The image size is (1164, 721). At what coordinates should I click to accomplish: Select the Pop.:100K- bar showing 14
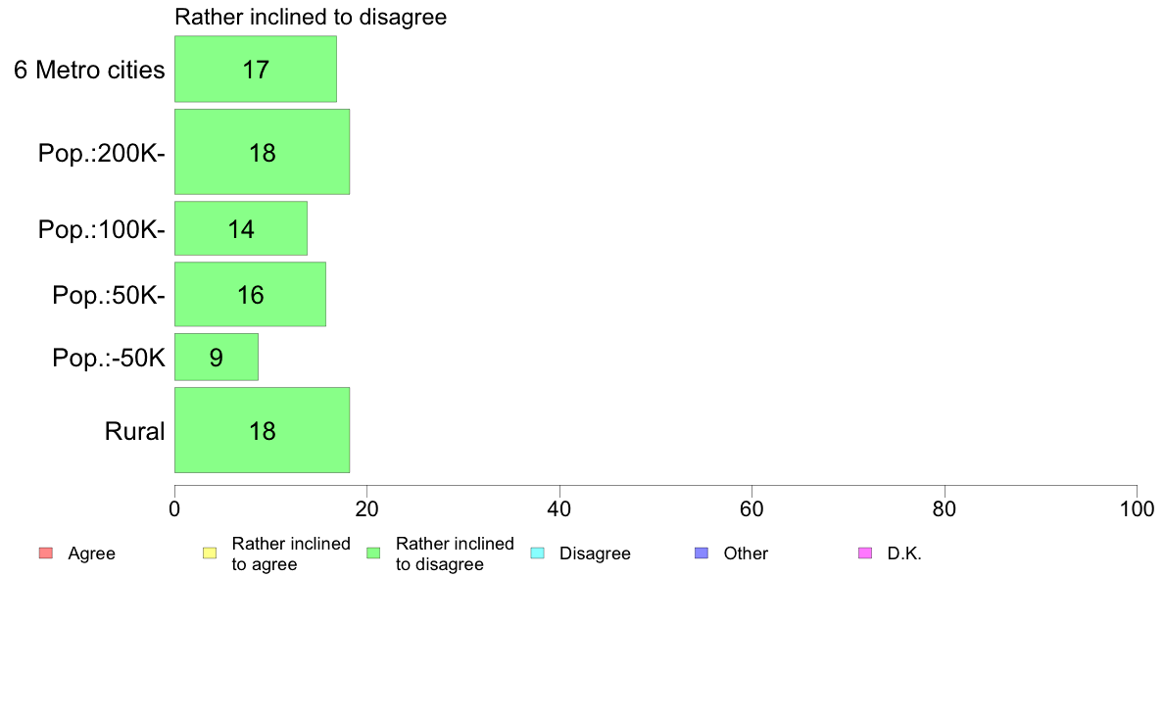[x=240, y=228]
